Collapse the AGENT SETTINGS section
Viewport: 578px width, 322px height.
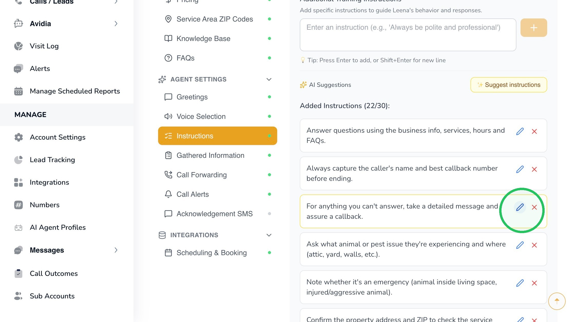(x=269, y=79)
